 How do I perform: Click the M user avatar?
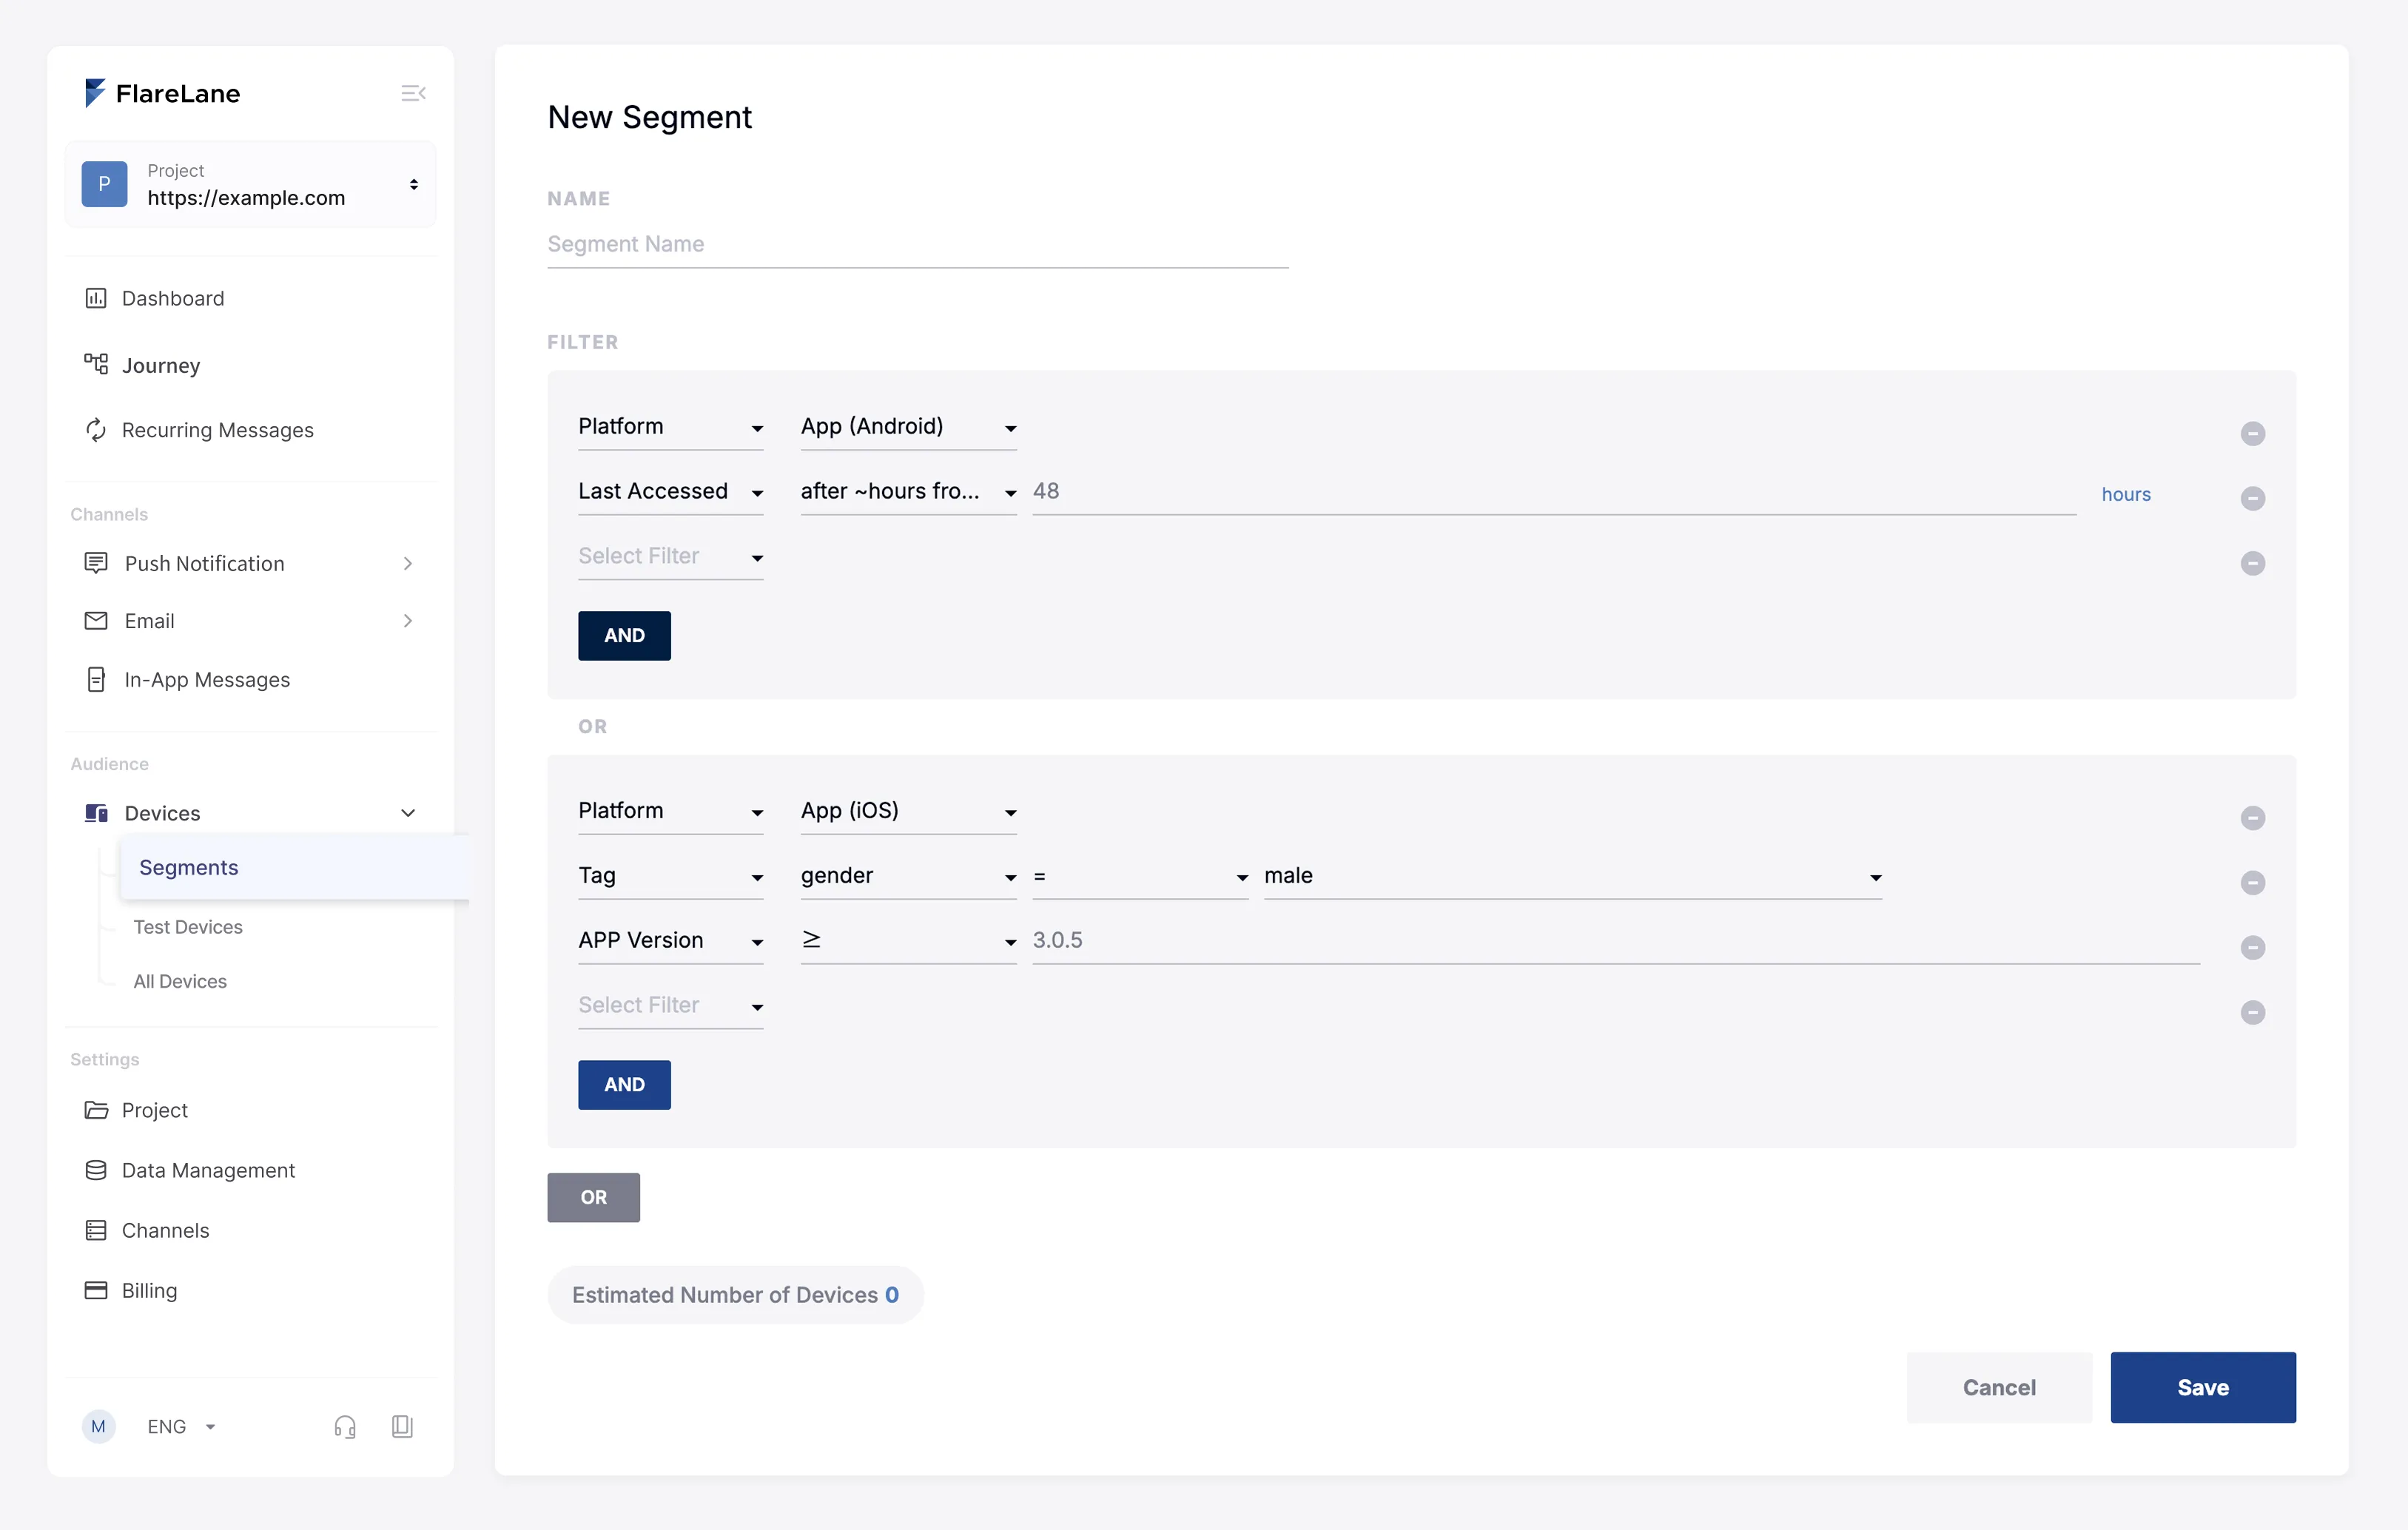pos(98,1427)
